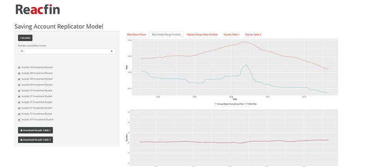The height and width of the screenshot is (167, 377).
Task: Uncheck Include 1Y Investment Bucket
Action: pos(19,90)
